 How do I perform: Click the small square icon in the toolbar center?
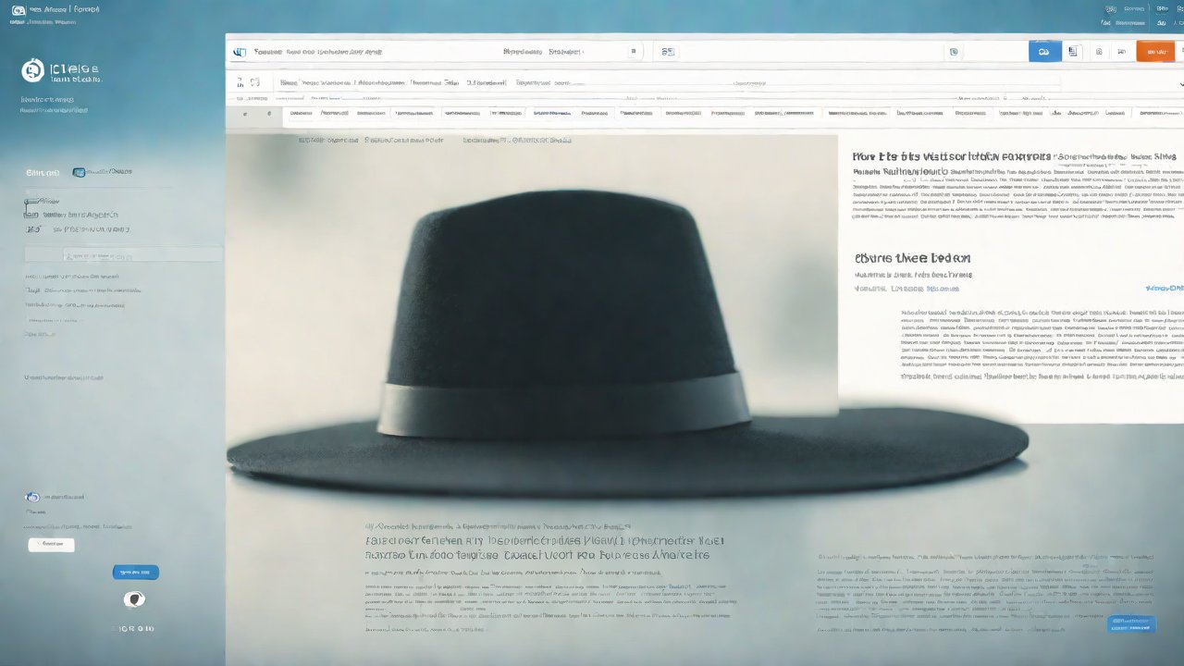point(633,53)
